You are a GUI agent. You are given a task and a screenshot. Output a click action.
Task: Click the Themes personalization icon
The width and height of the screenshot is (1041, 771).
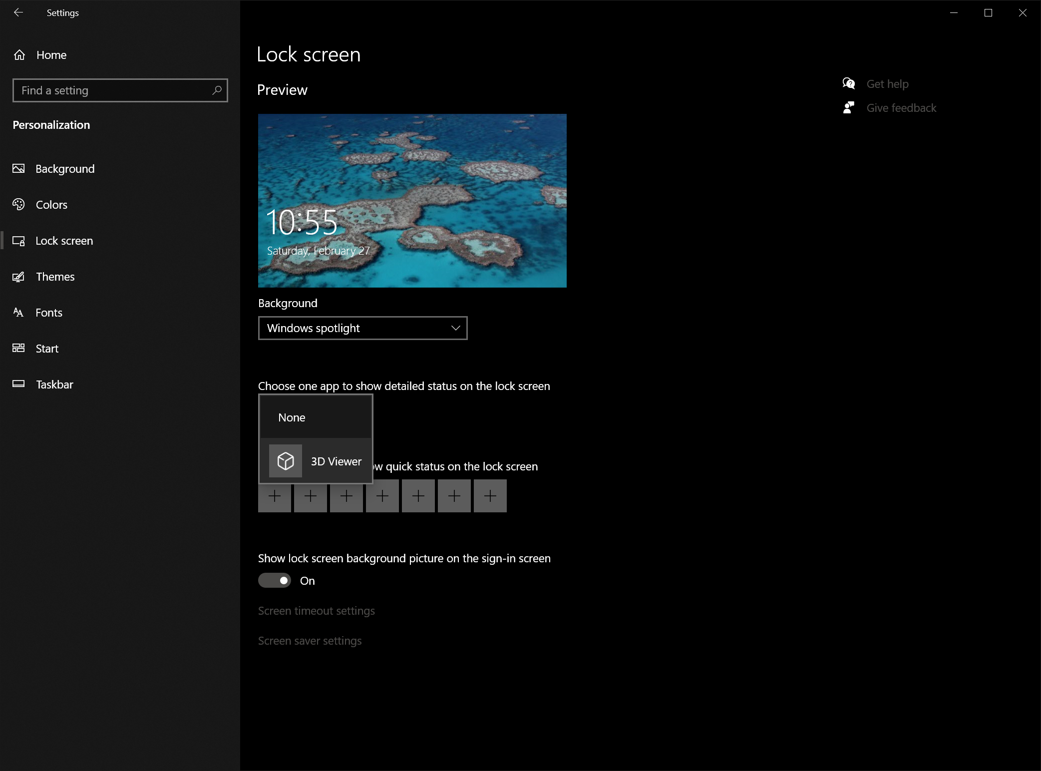19,276
